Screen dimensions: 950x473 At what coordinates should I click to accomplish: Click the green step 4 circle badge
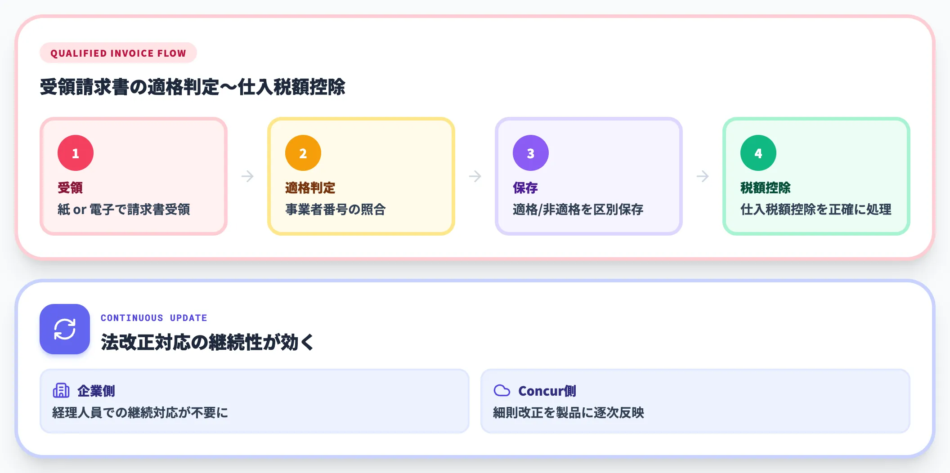tap(758, 153)
